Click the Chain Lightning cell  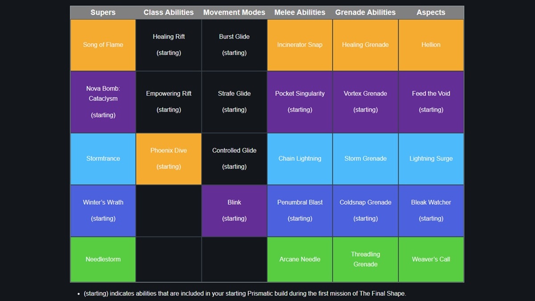[x=300, y=158]
